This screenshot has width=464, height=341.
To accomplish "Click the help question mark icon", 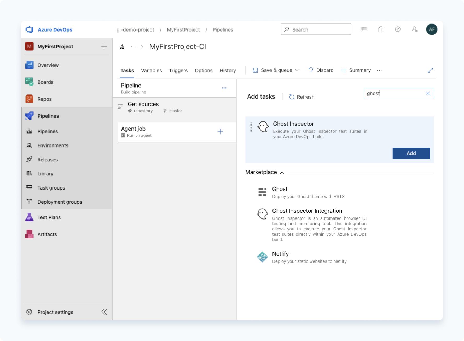I will [398, 29].
